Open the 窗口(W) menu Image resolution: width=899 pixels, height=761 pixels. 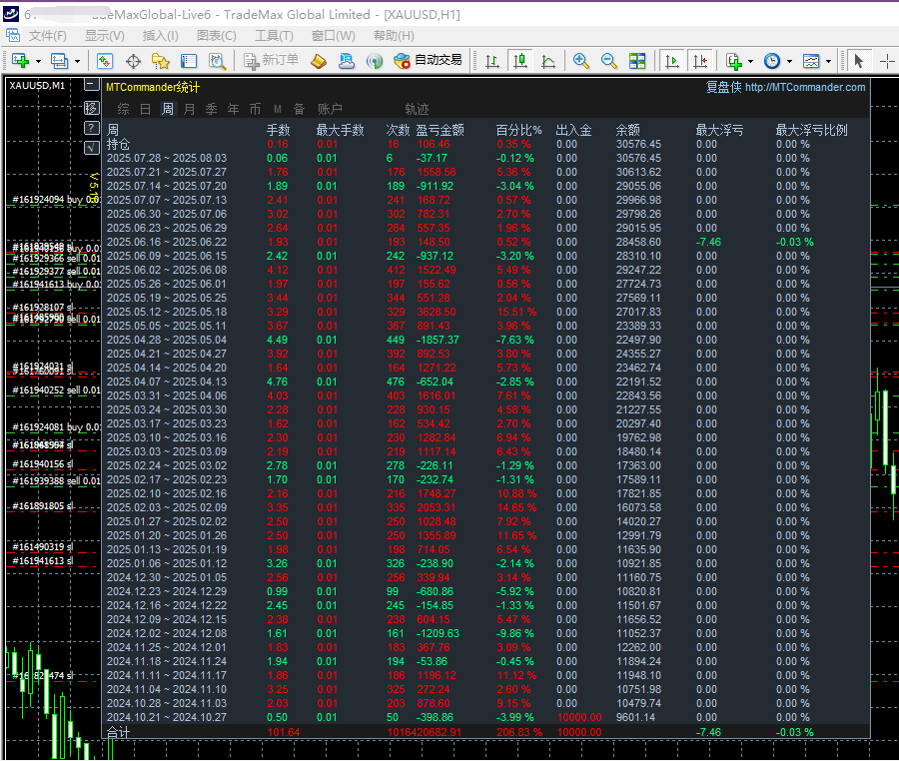pos(333,36)
